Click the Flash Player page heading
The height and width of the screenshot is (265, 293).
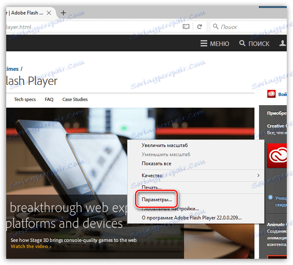(32, 81)
